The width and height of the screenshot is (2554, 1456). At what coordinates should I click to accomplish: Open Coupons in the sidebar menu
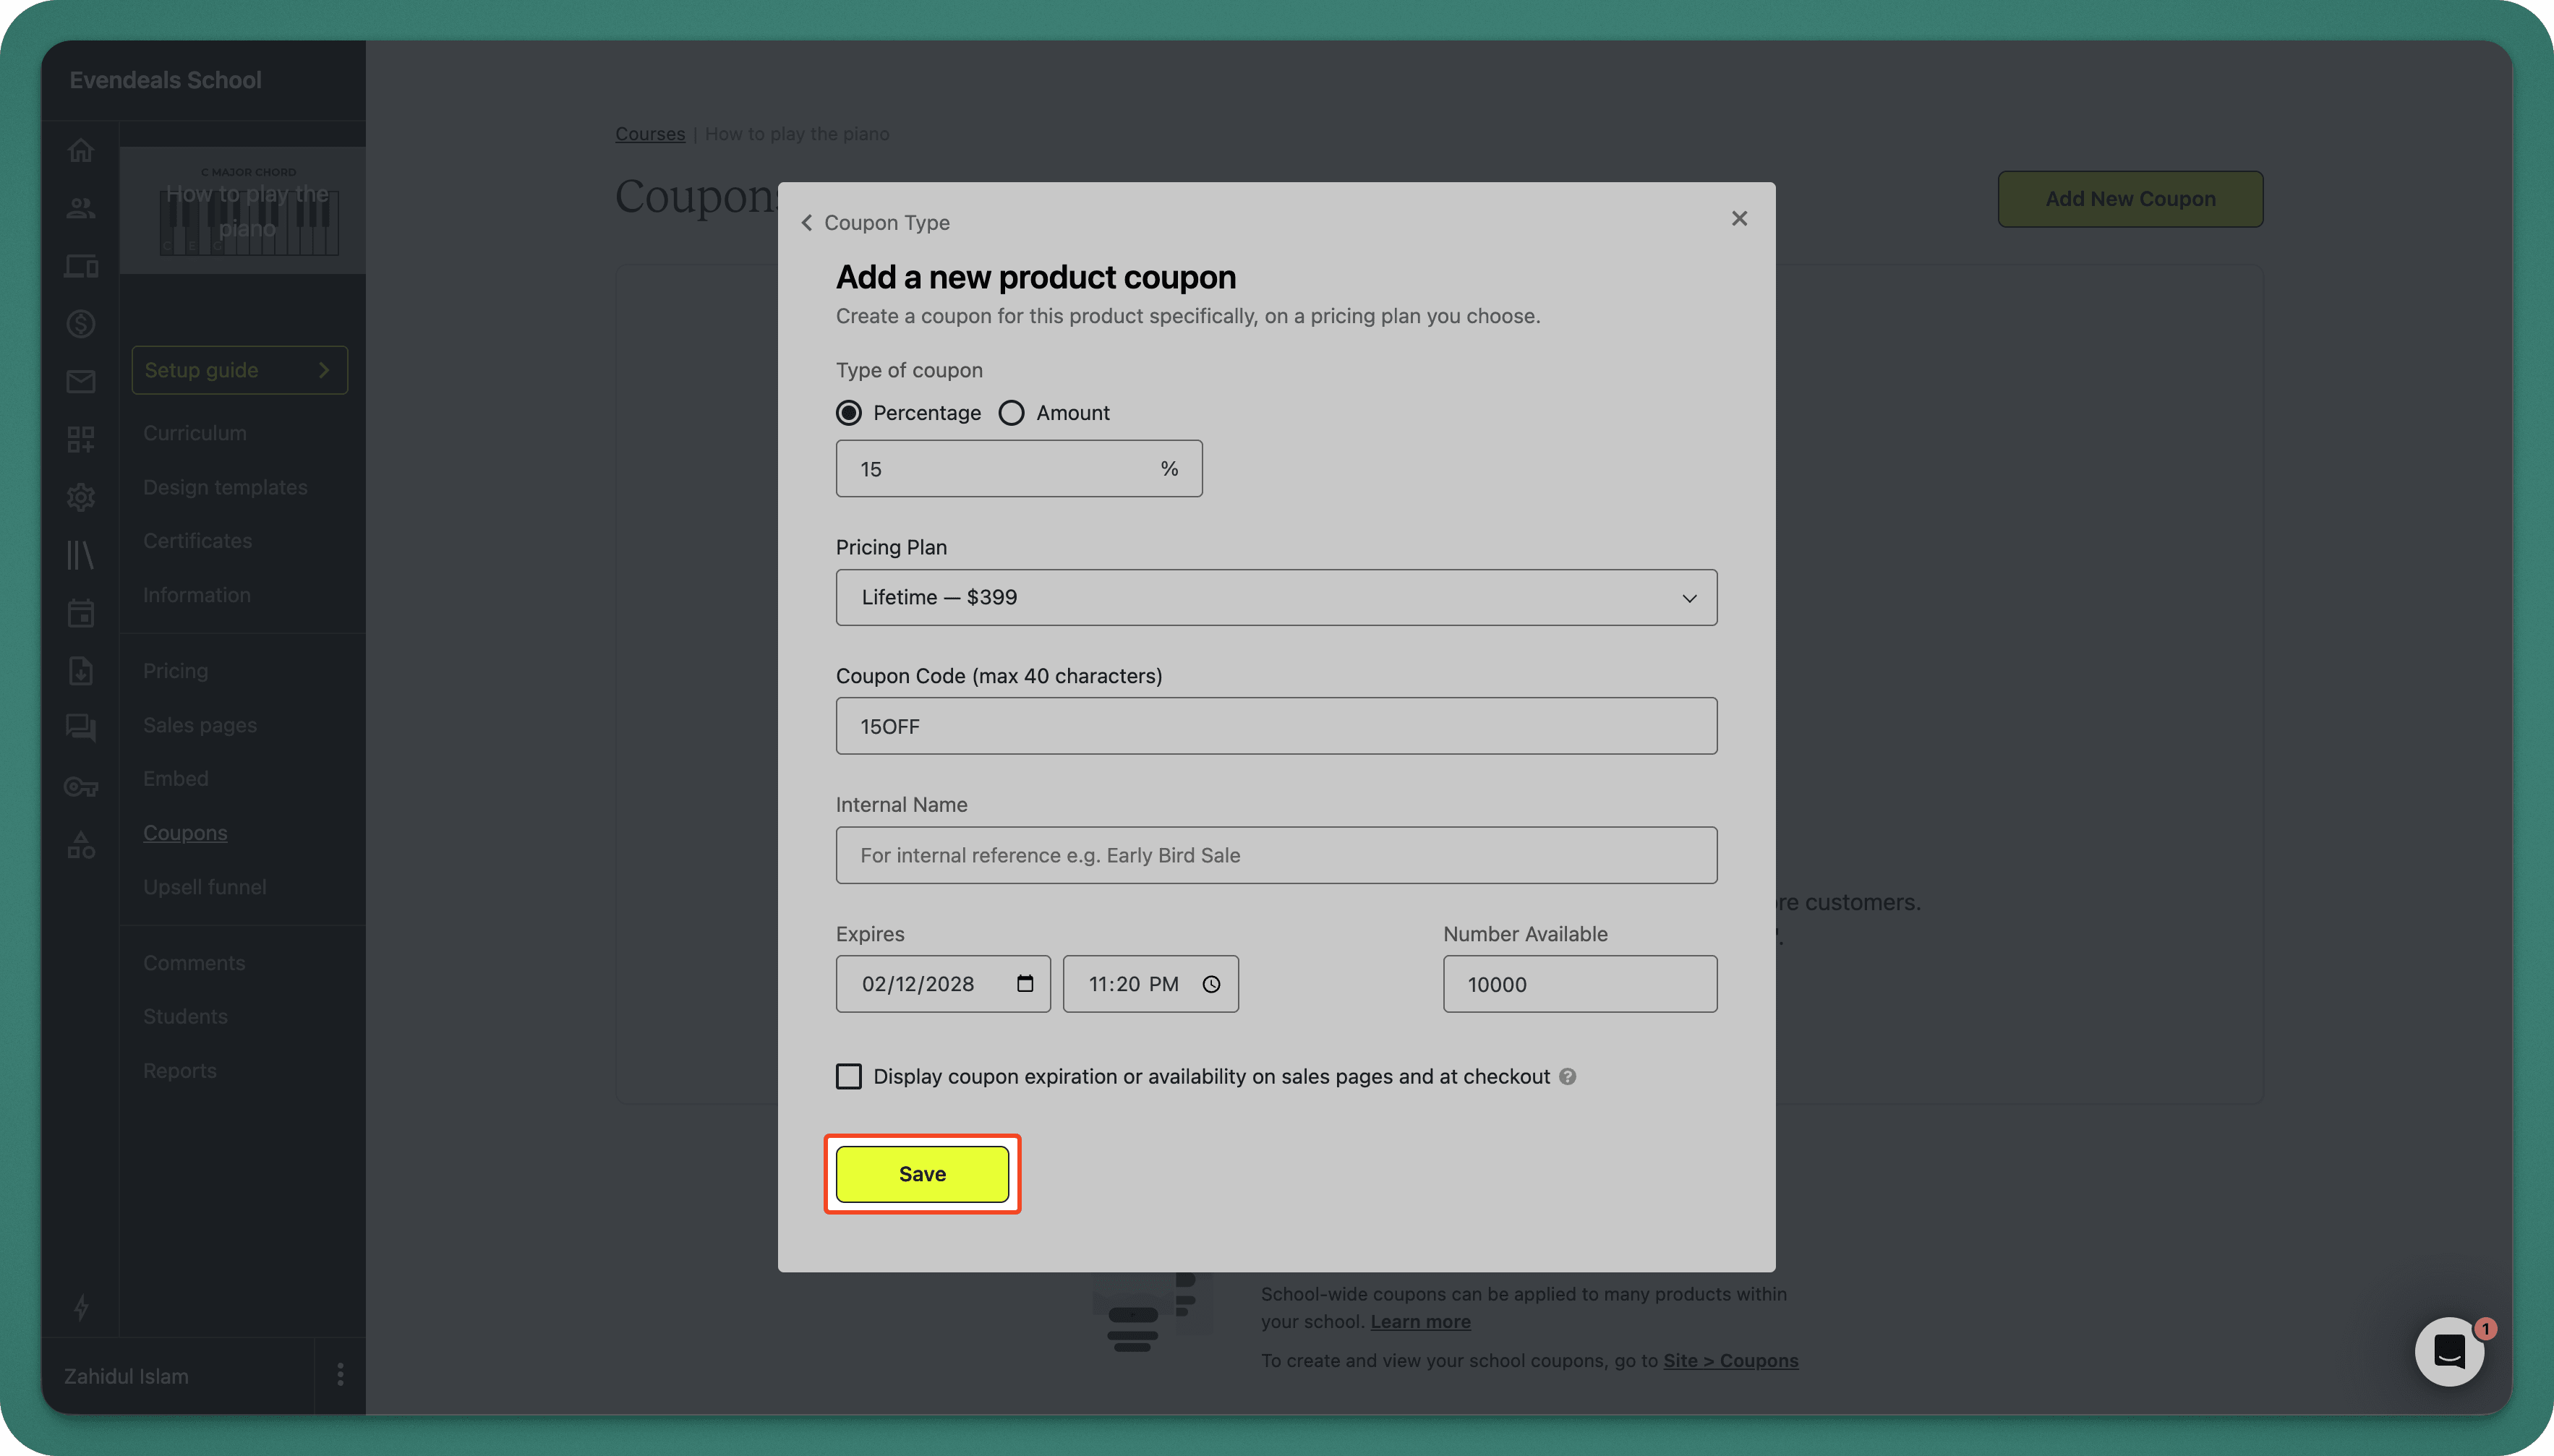tap(185, 832)
